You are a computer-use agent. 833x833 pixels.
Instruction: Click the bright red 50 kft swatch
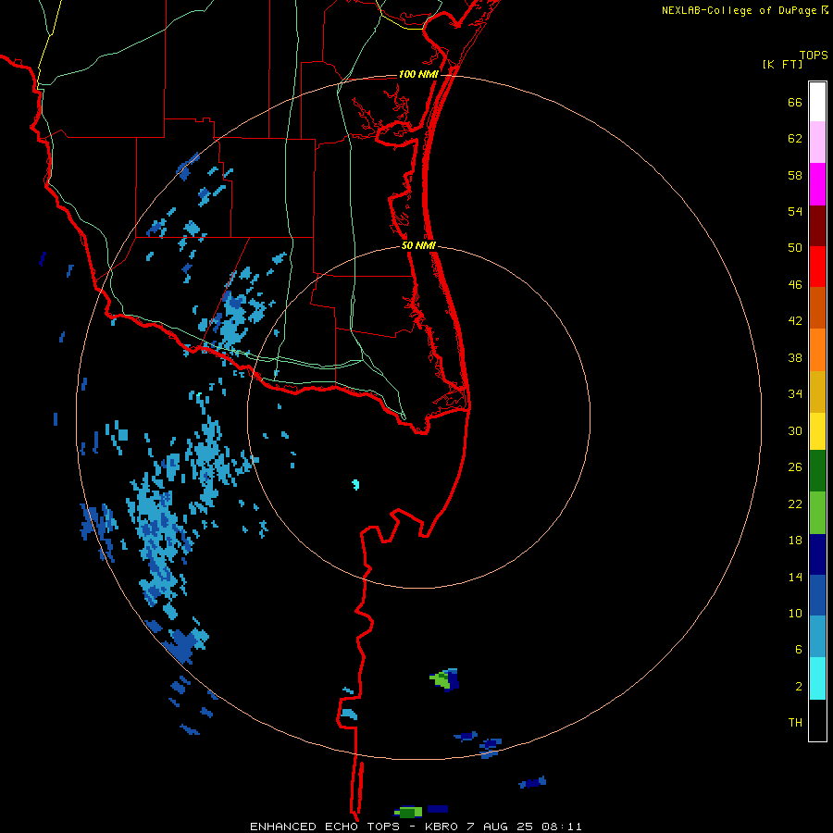[x=817, y=267]
